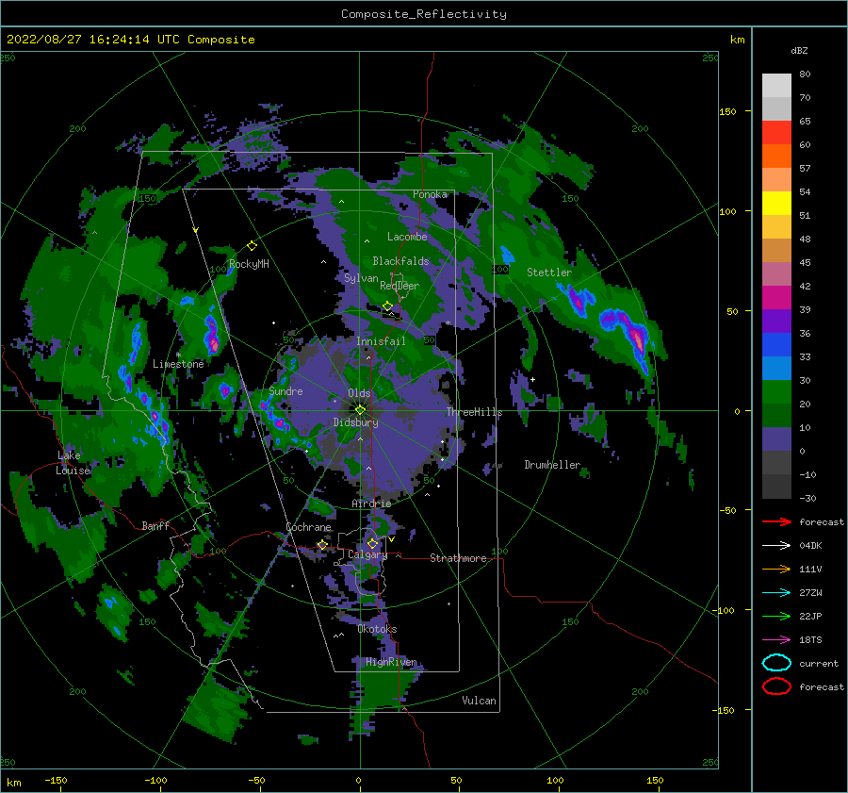Click the Calgary city label
This screenshot has height=793, width=848.
[367, 554]
